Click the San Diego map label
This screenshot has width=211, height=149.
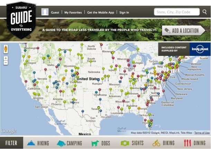point(42,107)
